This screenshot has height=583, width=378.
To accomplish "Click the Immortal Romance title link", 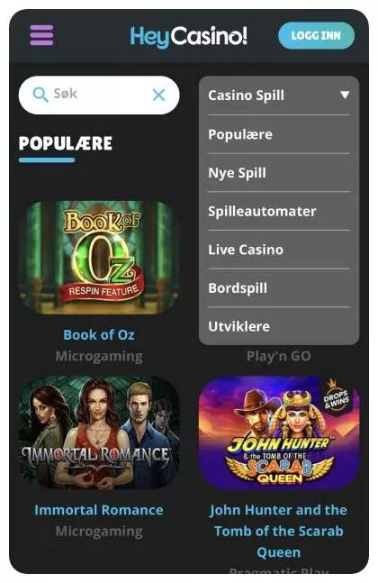I will pos(99,510).
